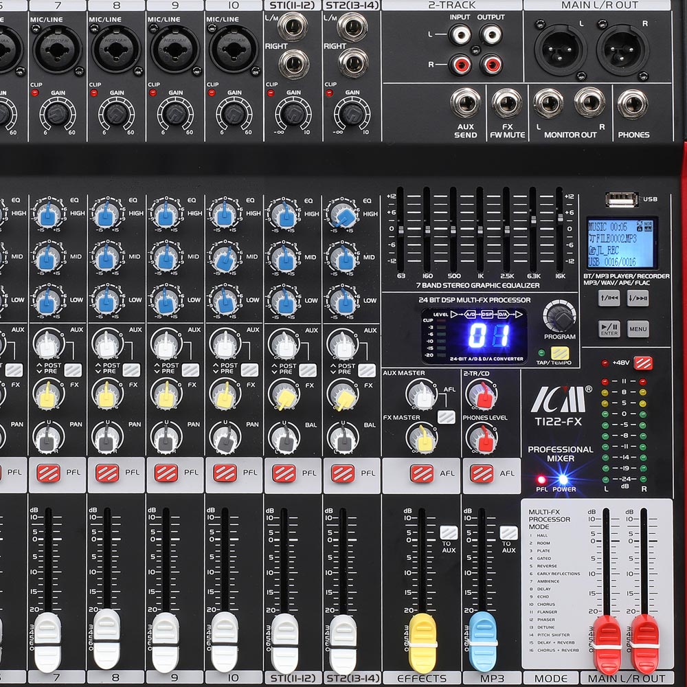Viewport: 687px width, 687px height.
Task: Toggle PFL on the ST2(13-14) channel
Action: tap(343, 473)
